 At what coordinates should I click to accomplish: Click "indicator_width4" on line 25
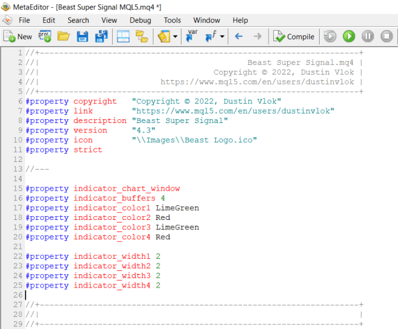click(x=112, y=285)
